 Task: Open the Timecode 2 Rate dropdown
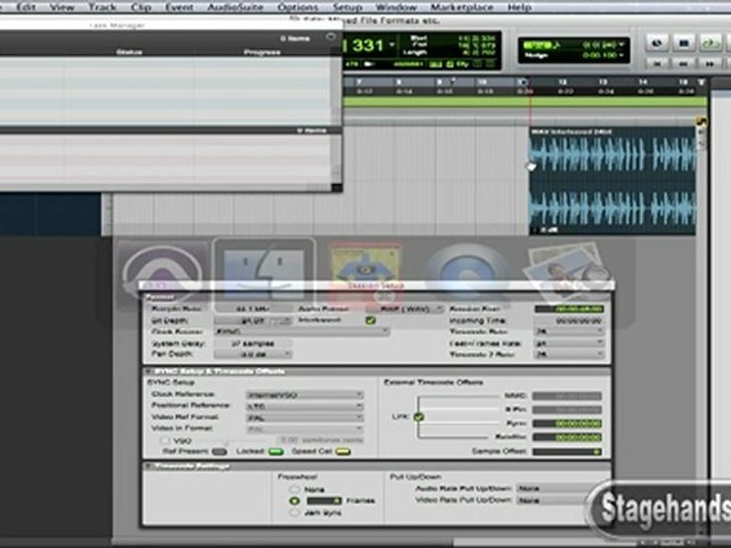(569, 354)
